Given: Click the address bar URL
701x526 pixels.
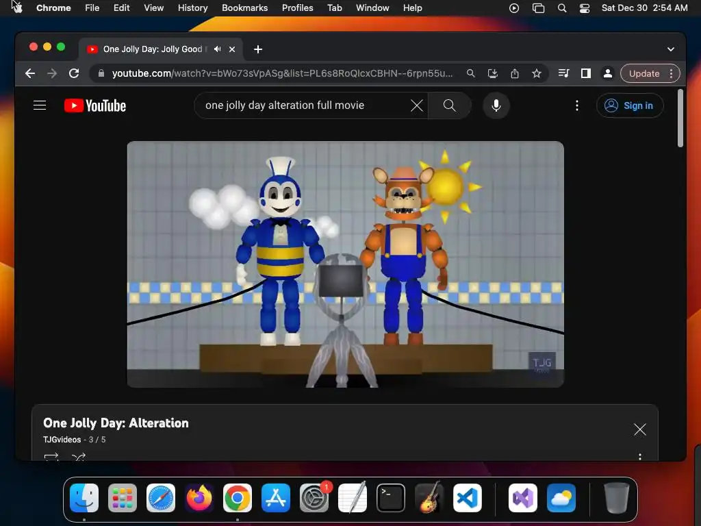Looking at the screenshot, I should pos(281,73).
